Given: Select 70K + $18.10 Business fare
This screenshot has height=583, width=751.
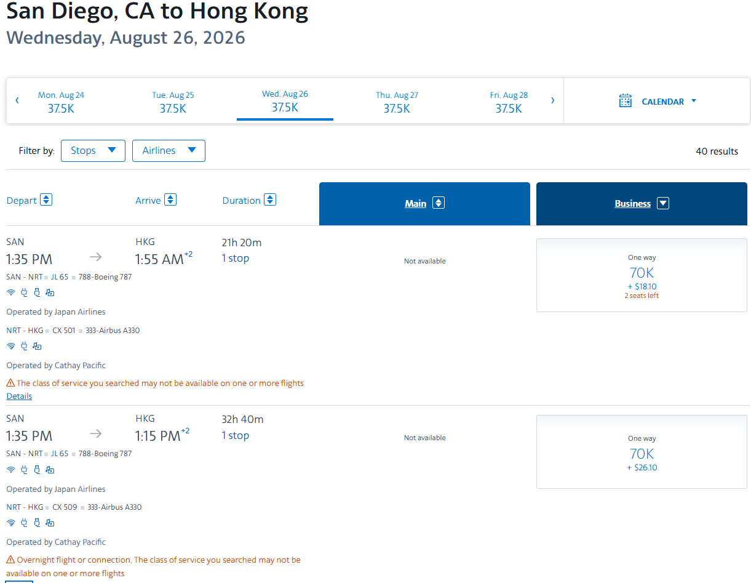Looking at the screenshot, I should (642, 275).
